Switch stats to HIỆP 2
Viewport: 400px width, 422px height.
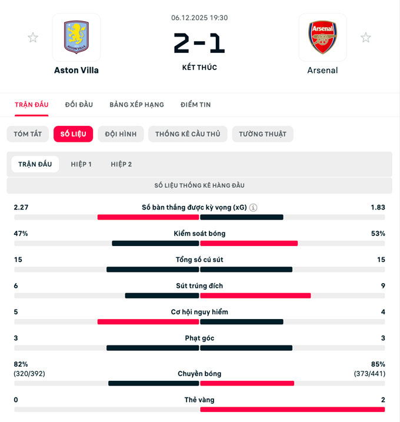click(121, 164)
